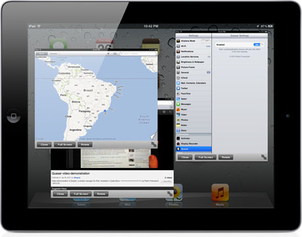Open the FaceTime settings row
The width and height of the screenshot is (302, 237).
pyautogui.click(x=194, y=93)
